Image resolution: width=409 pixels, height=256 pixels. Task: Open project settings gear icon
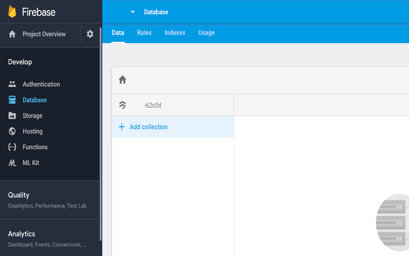click(x=90, y=34)
